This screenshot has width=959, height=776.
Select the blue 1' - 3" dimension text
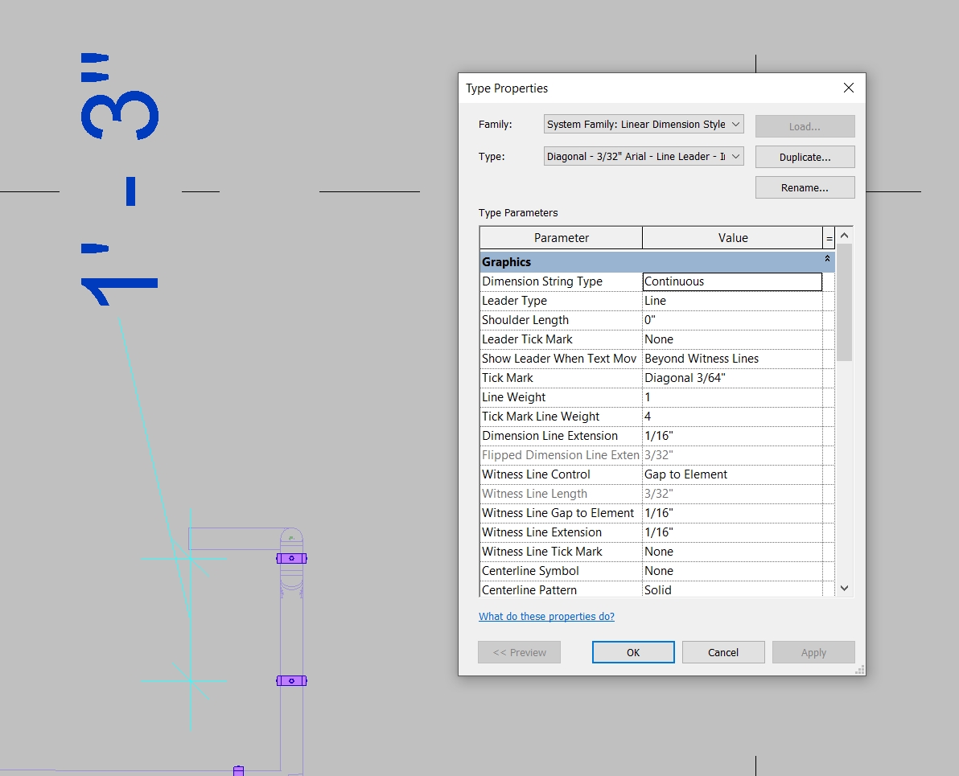(x=119, y=181)
